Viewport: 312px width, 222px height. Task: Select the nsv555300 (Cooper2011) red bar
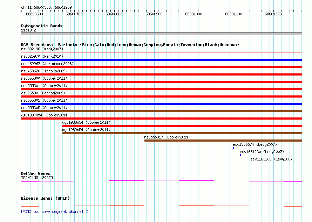click(x=161, y=82)
